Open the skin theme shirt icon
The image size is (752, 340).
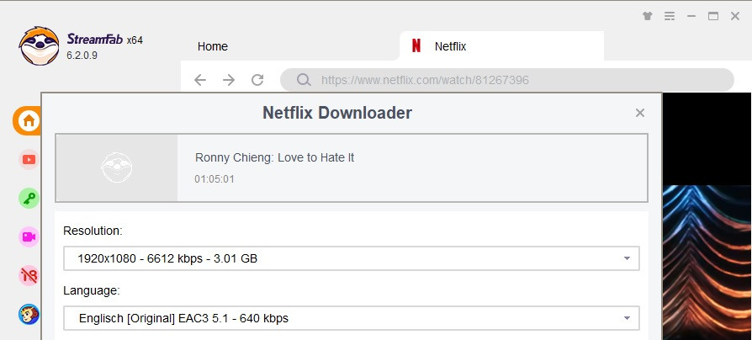[x=647, y=16]
